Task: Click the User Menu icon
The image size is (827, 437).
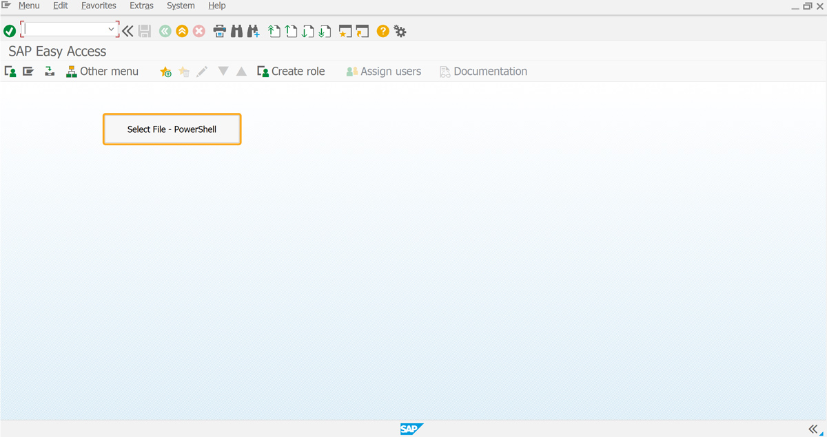Action: pyautogui.click(x=10, y=71)
